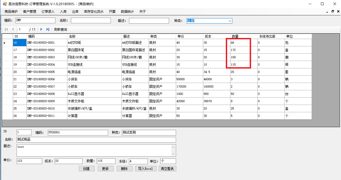341x180 pixels.
Task: Sort by the 成本 column header
Action: point(217,36)
